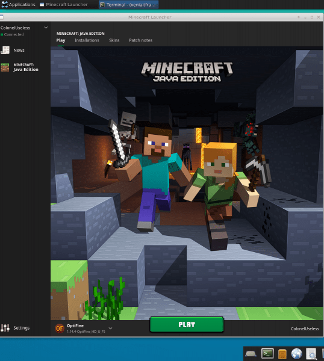Click the Minecraft Java Edition logo artwork
Image resolution: width=324 pixels, height=361 pixels.
click(x=187, y=72)
